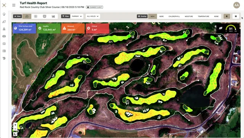Switch overlay to MOISTURE

189,16
